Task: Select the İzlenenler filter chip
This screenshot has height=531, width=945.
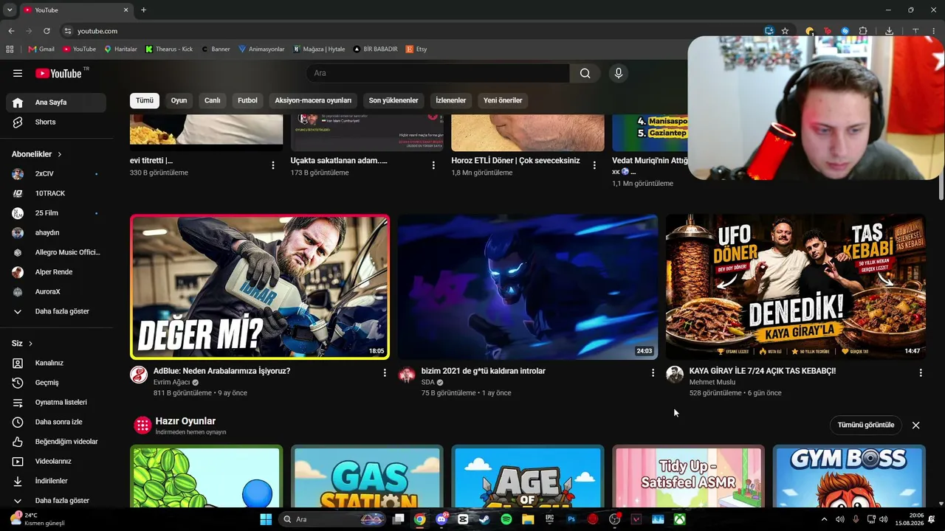Action: pyautogui.click(x=451, y=100)
